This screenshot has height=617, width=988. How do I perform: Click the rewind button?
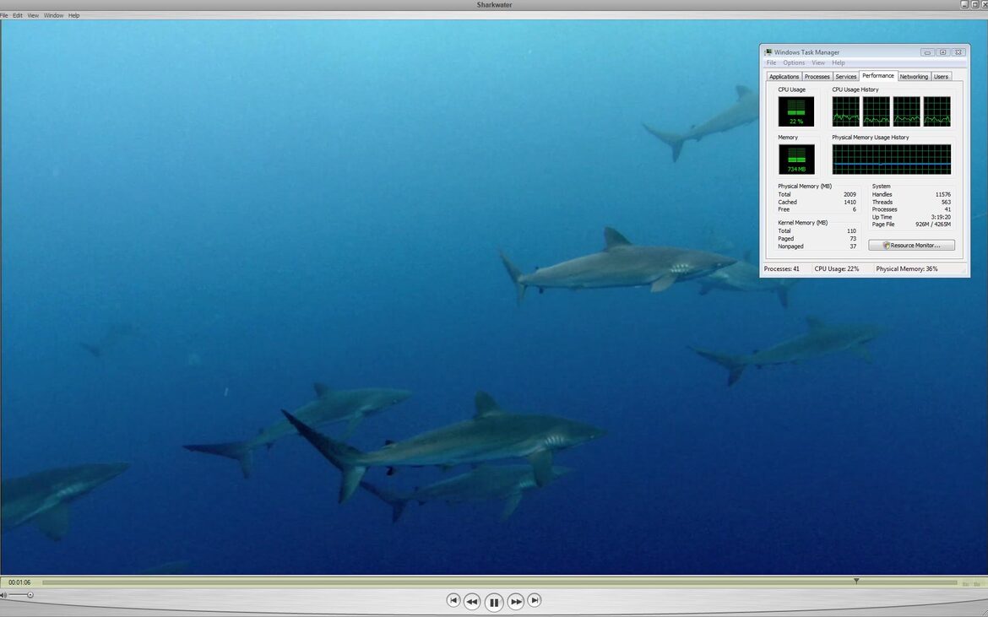(472, 601)
